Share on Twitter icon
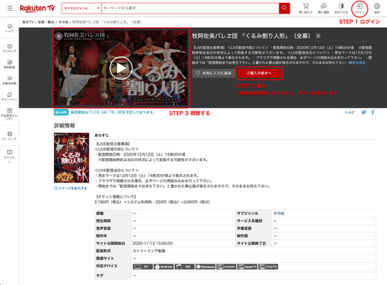Screen dimensions: 387x285 364,113
